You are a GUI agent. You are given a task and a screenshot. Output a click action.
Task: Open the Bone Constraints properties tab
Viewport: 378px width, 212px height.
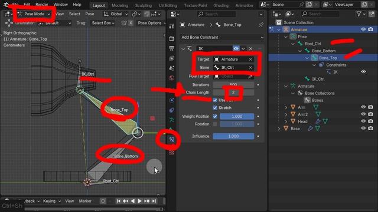pos(172,140)
